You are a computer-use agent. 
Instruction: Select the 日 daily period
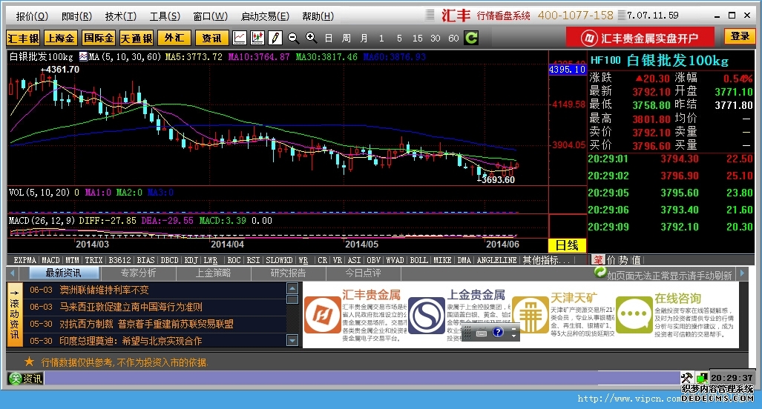click(329, 38)
